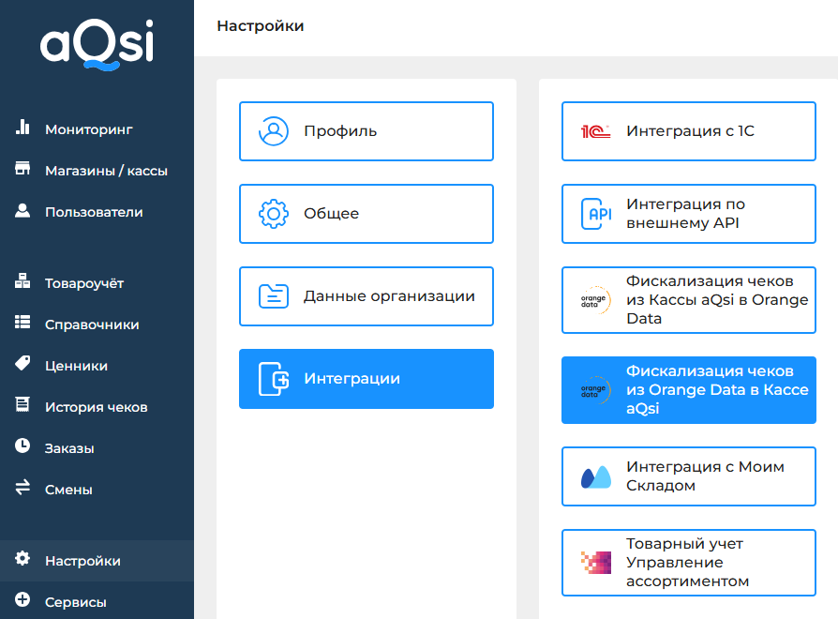Screen dimensions: 838x619
Task: Open the Товароучёт section
Action: (84, 283)
